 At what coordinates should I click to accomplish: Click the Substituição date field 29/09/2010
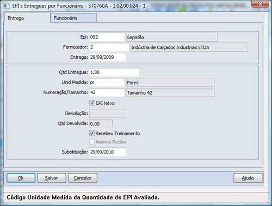[107, 152]
